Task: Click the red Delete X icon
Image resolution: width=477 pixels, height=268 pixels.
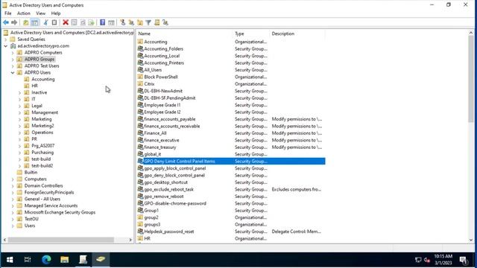Action: pos(66,22)
